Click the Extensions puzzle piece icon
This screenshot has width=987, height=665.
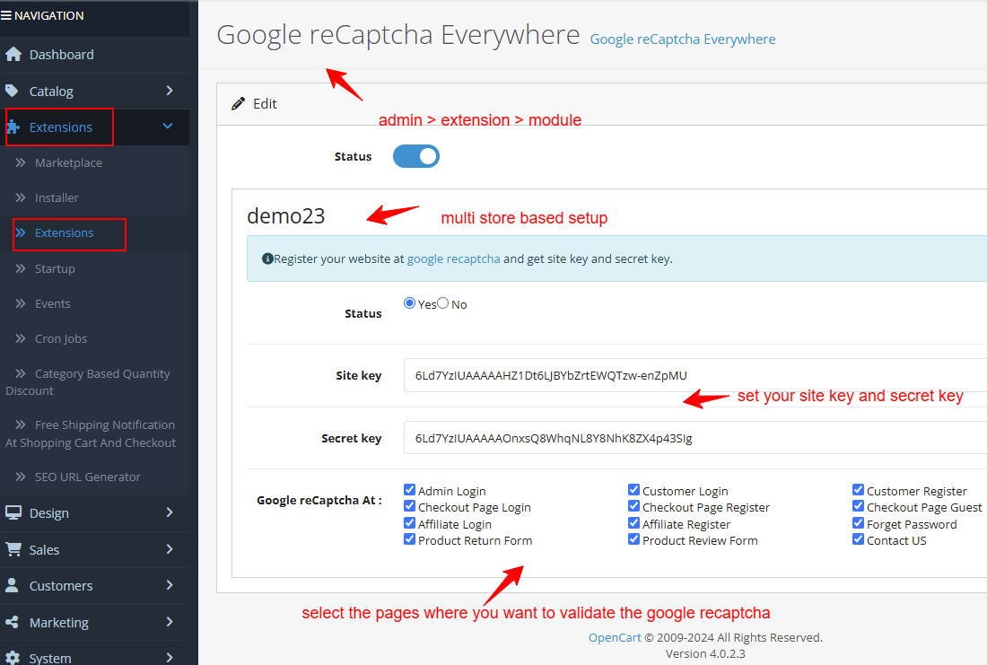pos(13,127)
